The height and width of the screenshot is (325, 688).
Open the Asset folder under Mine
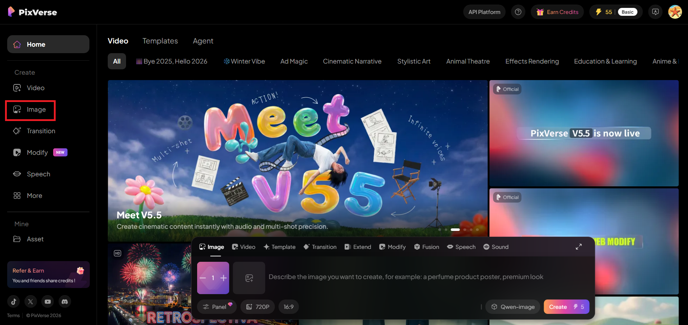coord(35,239)
